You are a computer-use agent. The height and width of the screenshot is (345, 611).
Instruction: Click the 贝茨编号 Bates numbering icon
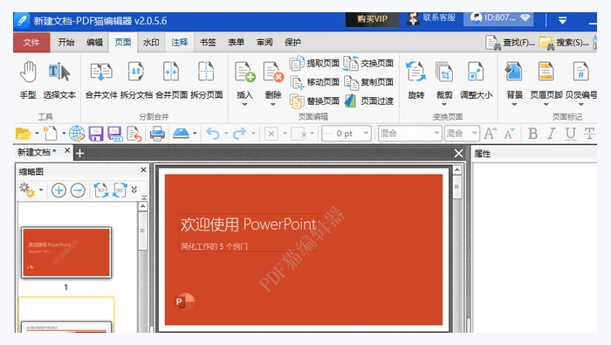(x=580, y=72)
